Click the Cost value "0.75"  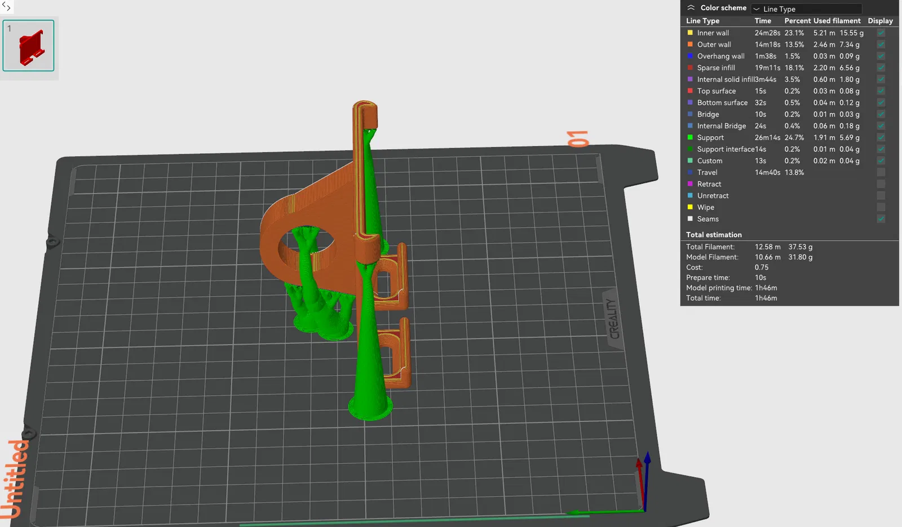[x=762, y=267]
